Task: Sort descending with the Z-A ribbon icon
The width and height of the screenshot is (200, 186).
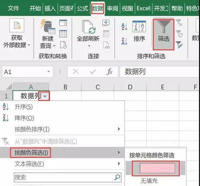Action: [124, 41]
